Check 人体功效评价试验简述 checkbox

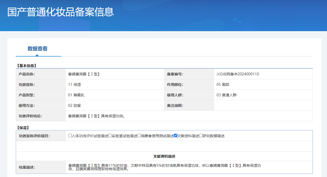(70, 136)
